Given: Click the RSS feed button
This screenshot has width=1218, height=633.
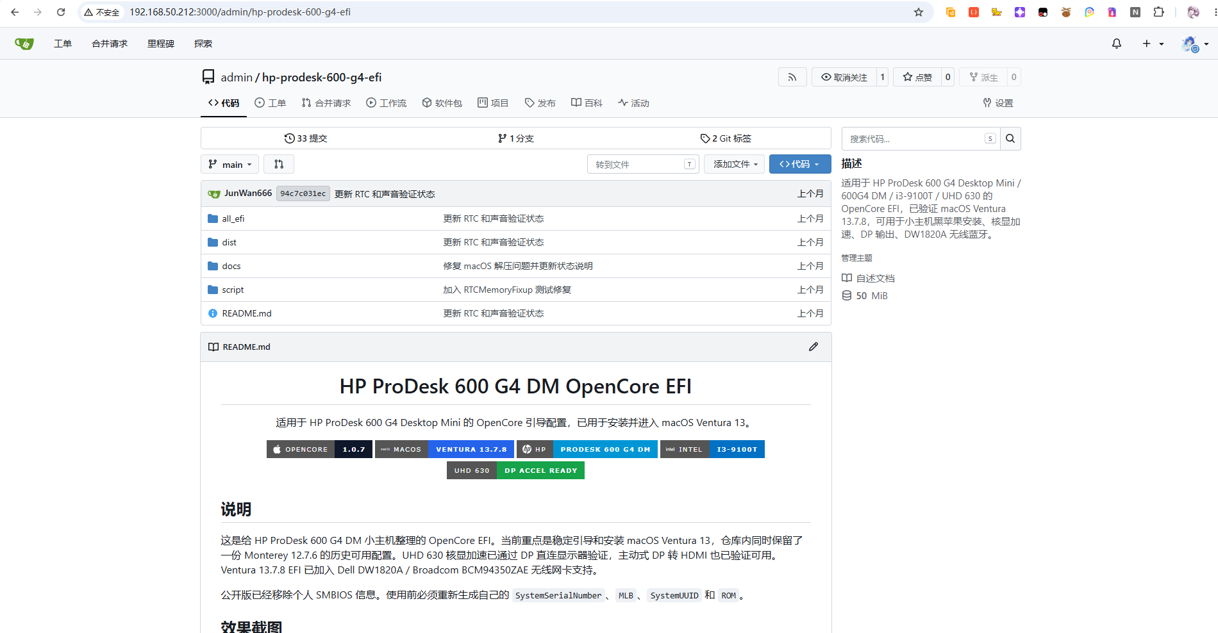Looking at the screenshot, I should pos(792,77).
